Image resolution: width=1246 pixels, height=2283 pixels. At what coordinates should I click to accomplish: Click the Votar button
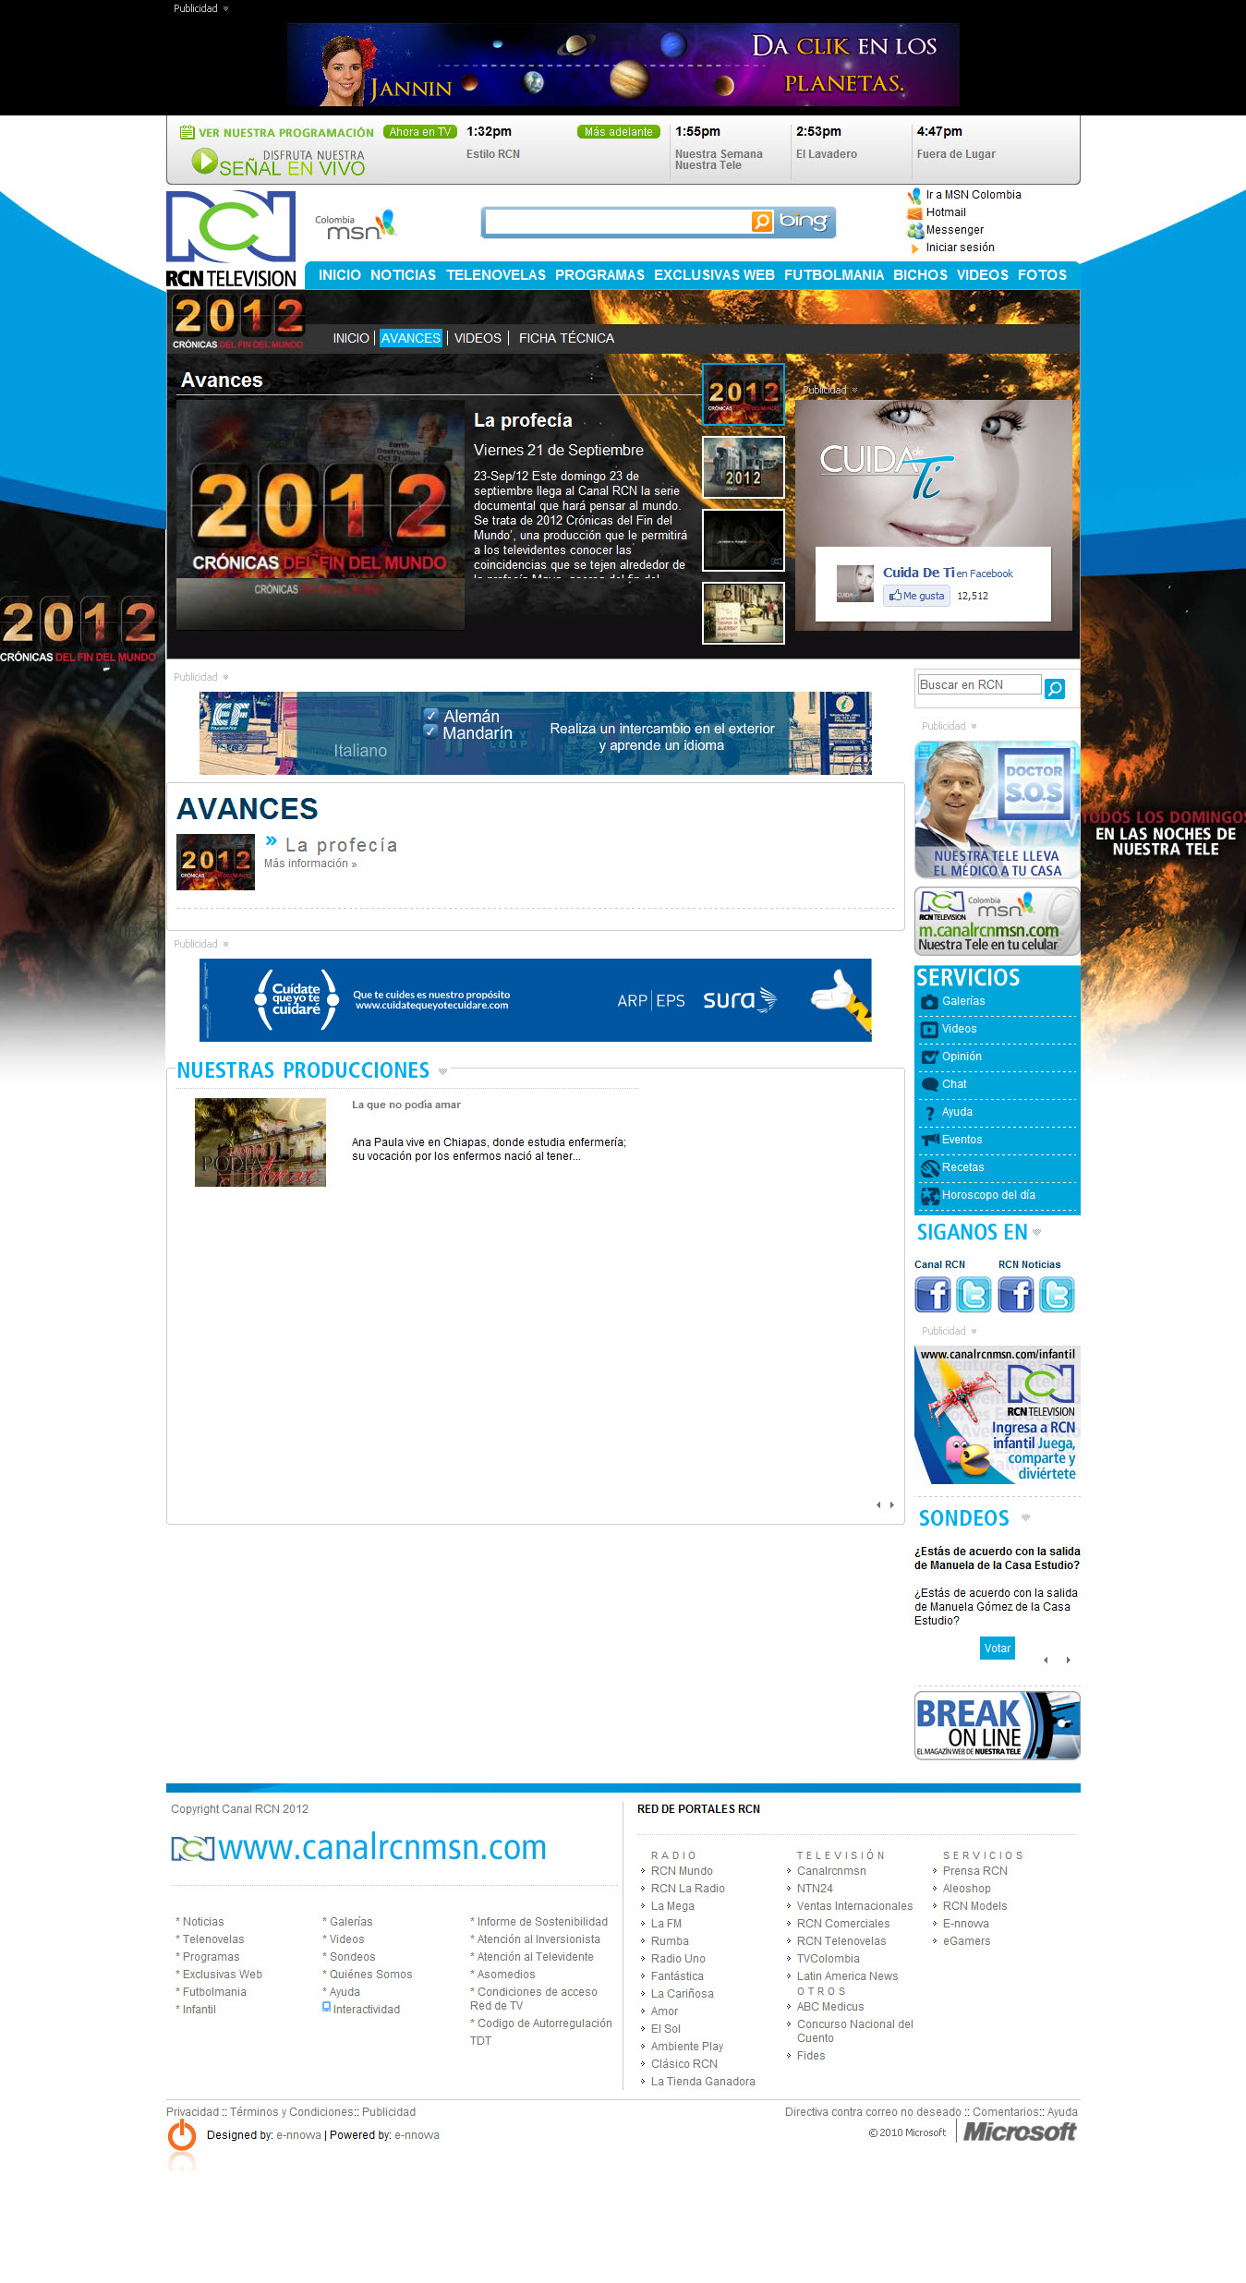pos(998,1648)
